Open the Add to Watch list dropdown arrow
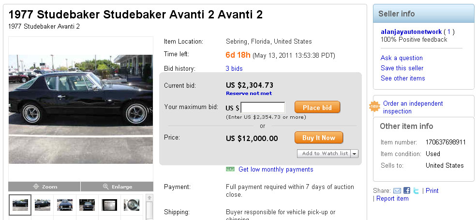The width and height of the screenshot is (476, 220). (x=354, y=154)
